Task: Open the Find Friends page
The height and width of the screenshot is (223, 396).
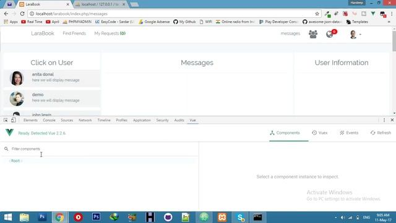Action: click(x=74, y=33)
